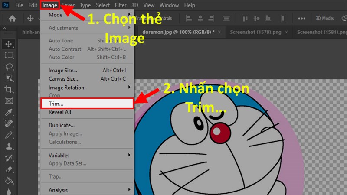Click the Photoshop Ps logo icon
This screenshot has height=195, width=347.
(6, 5)
